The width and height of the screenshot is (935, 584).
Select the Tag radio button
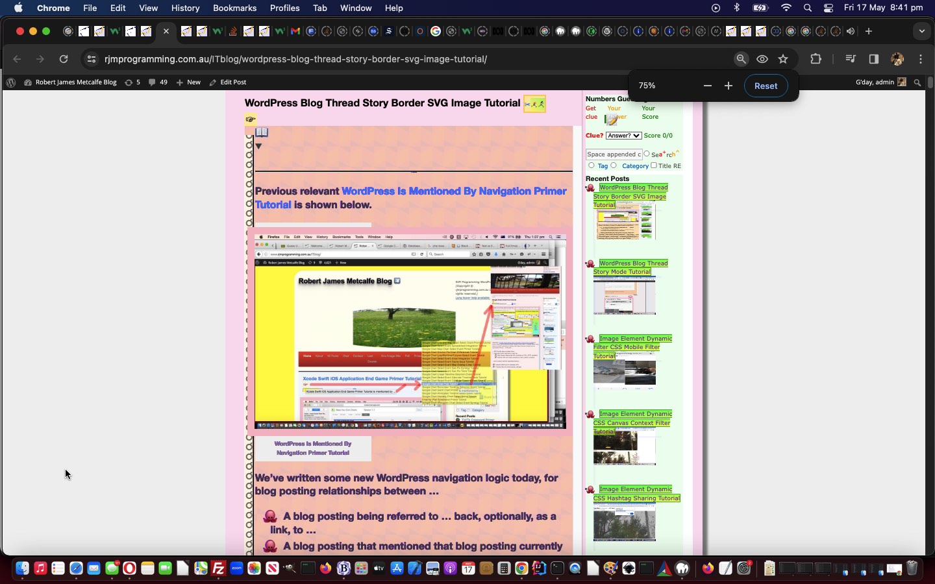[x=591, y=165]
